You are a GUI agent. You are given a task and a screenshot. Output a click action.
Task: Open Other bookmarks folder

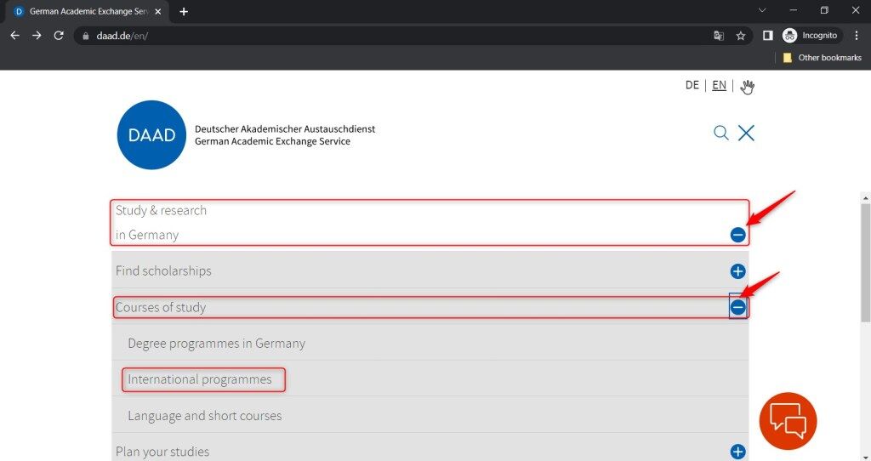click(822, 58)
